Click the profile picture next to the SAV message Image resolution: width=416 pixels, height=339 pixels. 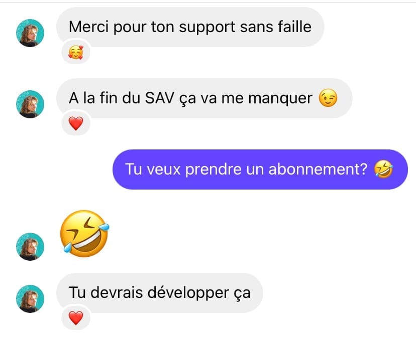point(30,104)
